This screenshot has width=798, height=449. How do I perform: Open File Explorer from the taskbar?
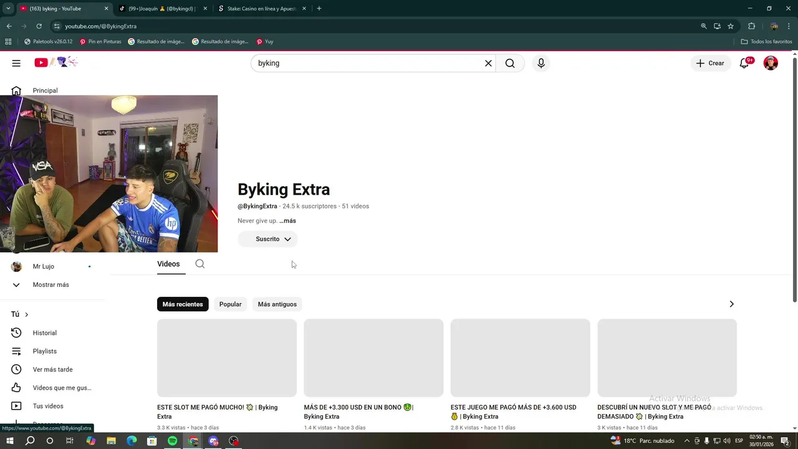pos(111,441)
